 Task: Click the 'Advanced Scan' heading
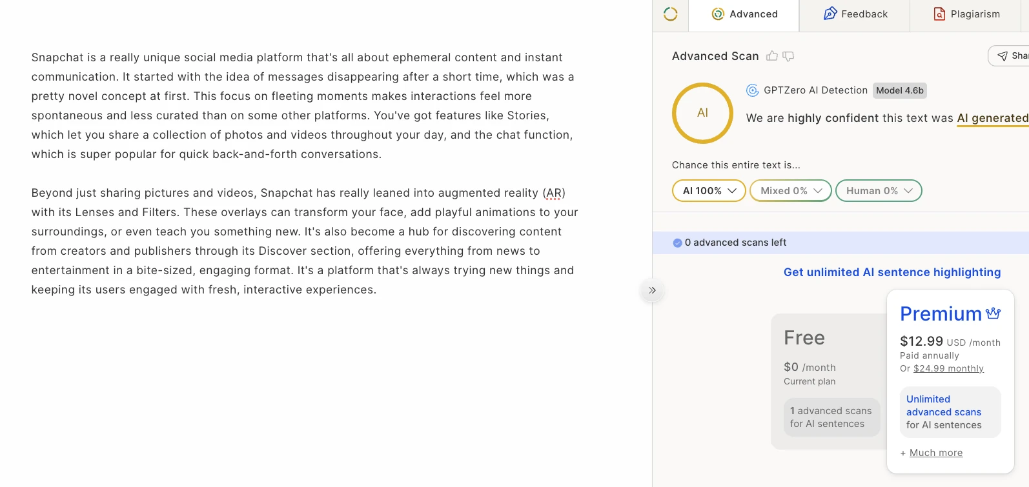coord(715,56)
